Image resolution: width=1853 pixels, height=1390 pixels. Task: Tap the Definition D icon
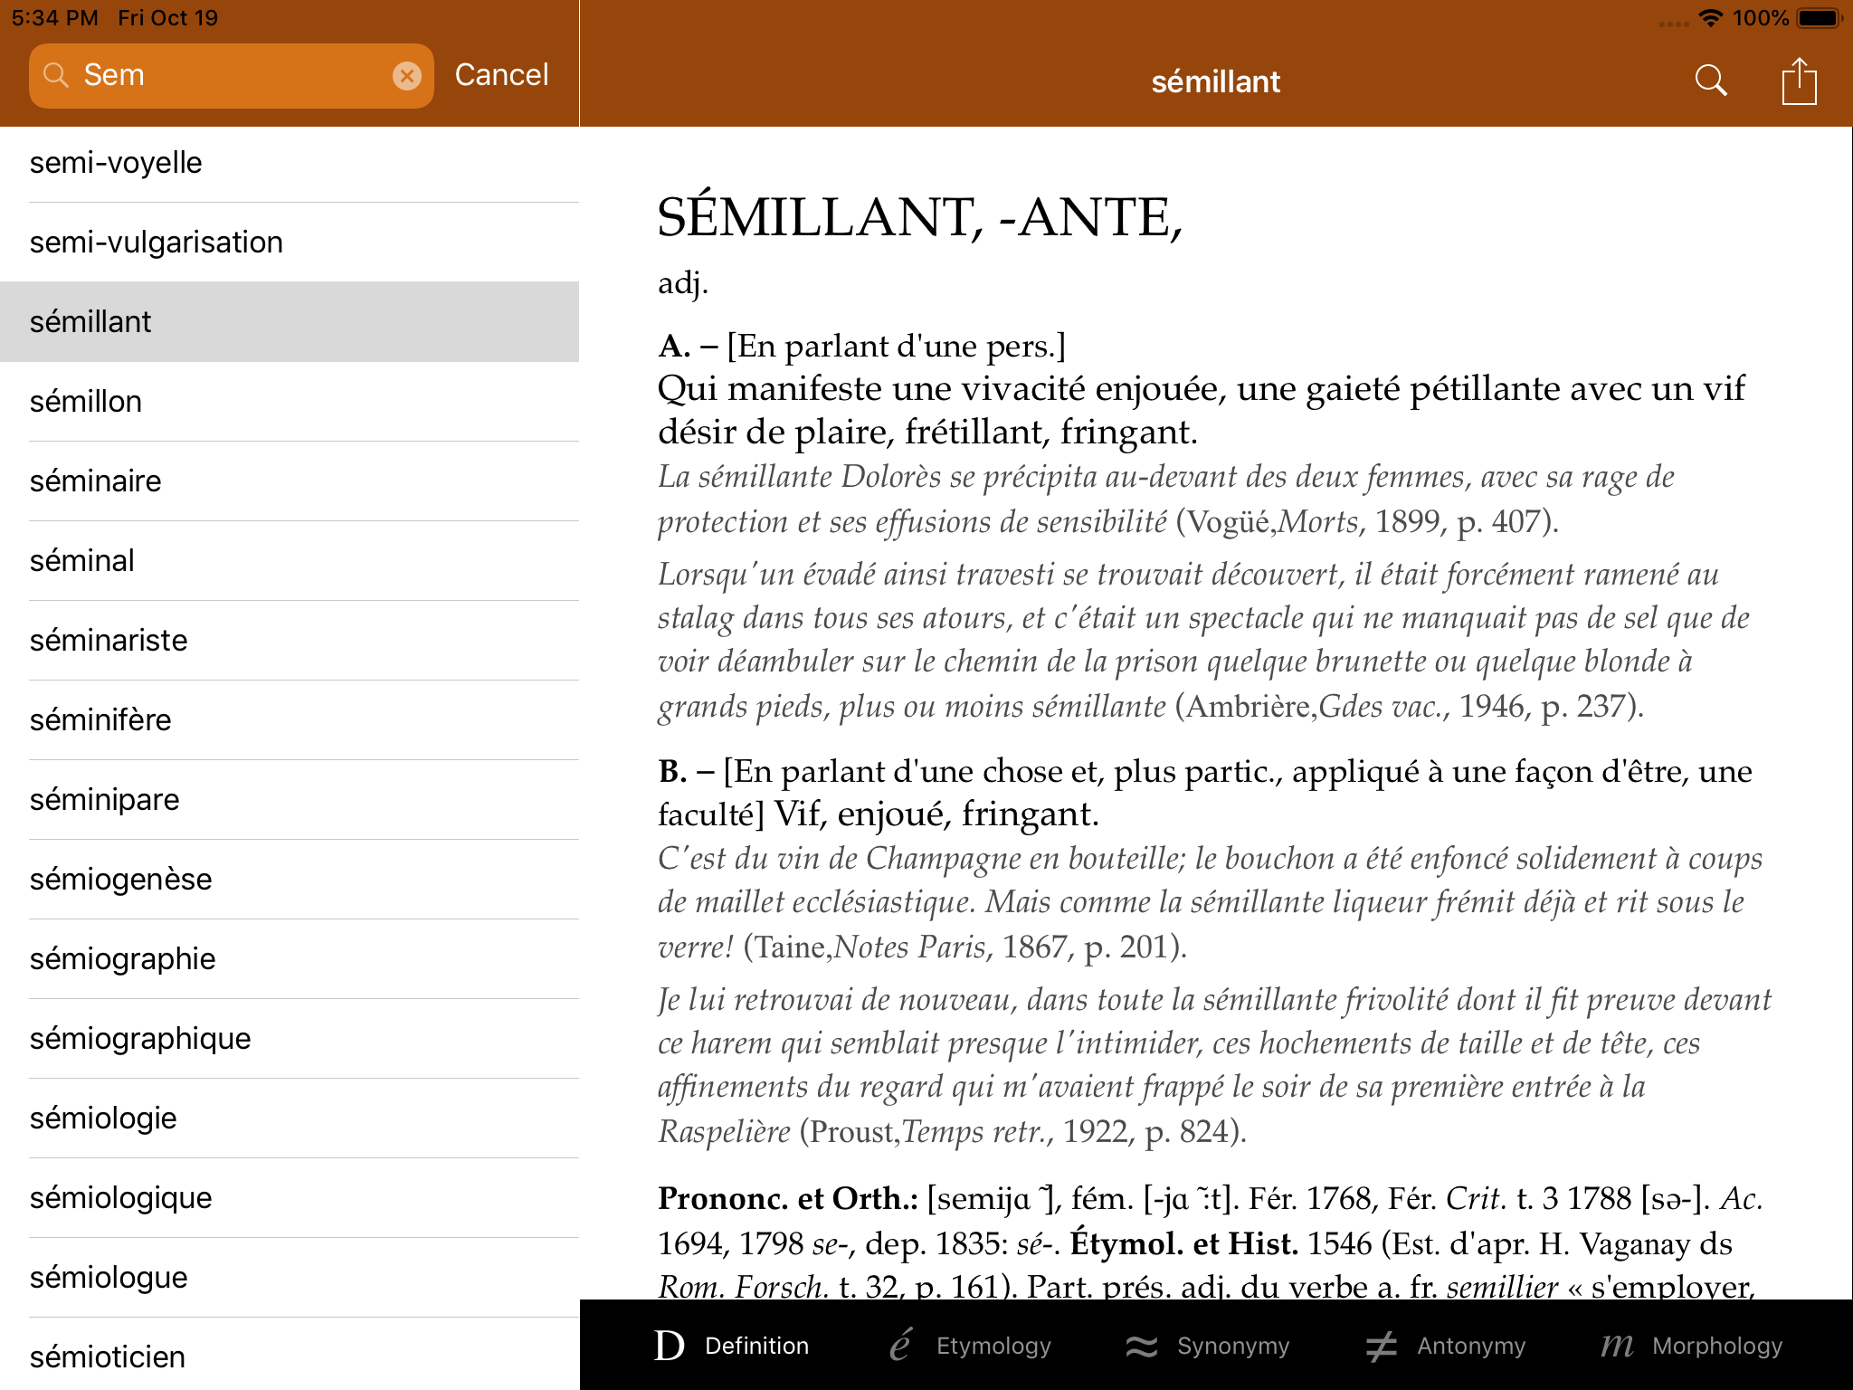(x=670, y=1346)
